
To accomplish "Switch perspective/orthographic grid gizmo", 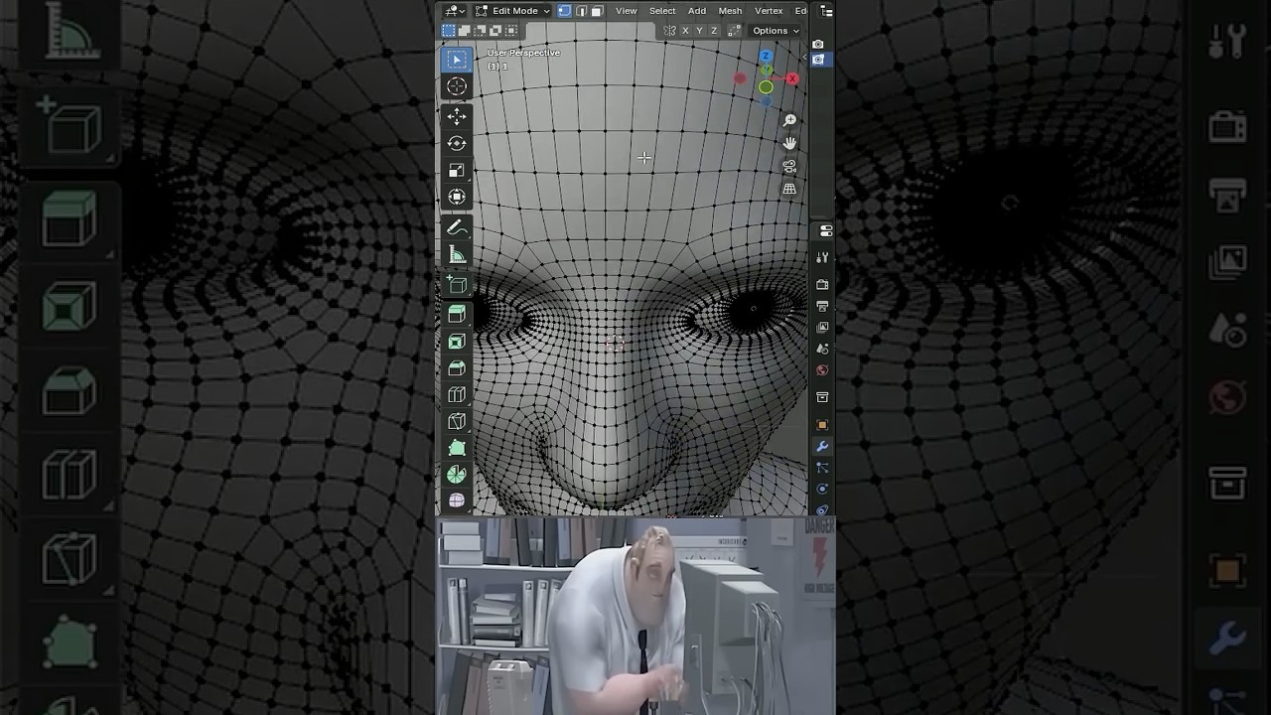I will click(789, 189).
